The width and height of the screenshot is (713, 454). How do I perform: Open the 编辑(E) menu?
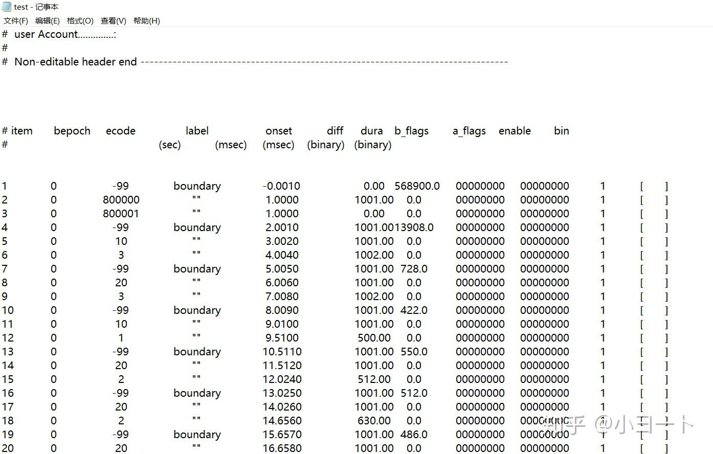(x=48, y=21)
